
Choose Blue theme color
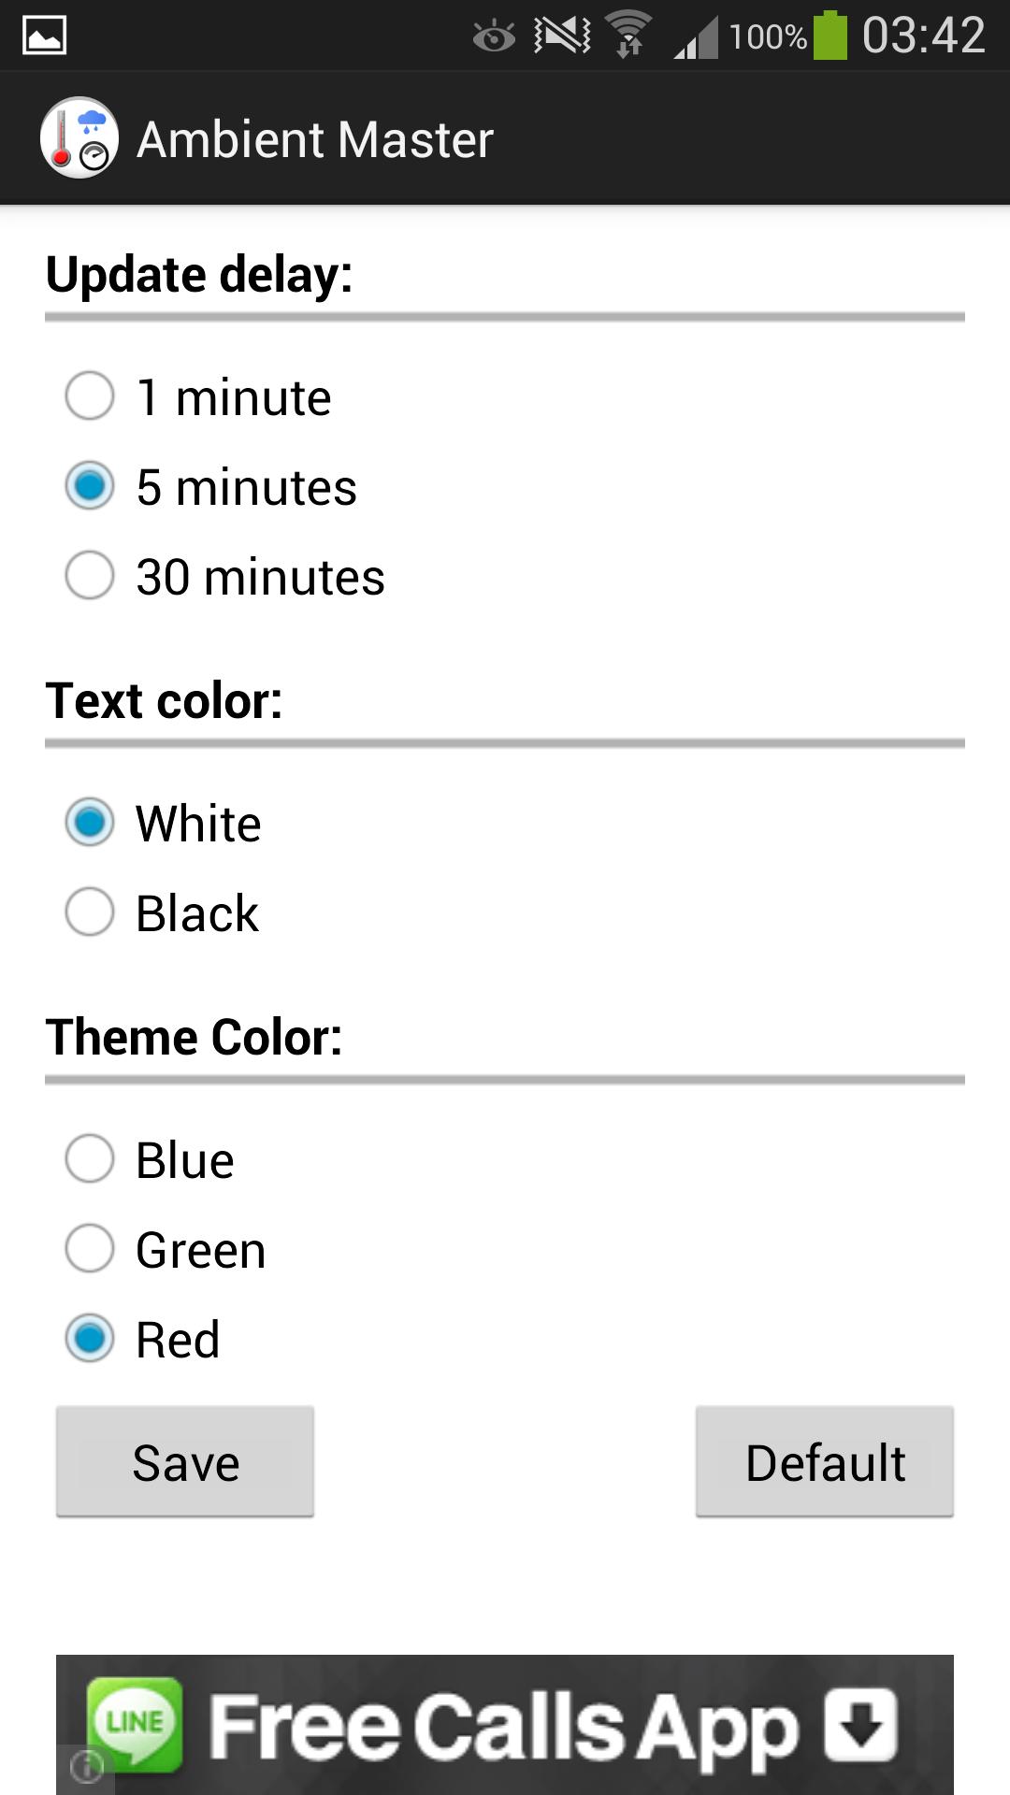(90, 1159)
